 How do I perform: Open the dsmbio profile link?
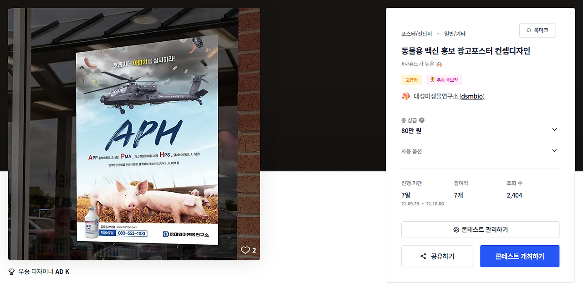coord(472,96)
